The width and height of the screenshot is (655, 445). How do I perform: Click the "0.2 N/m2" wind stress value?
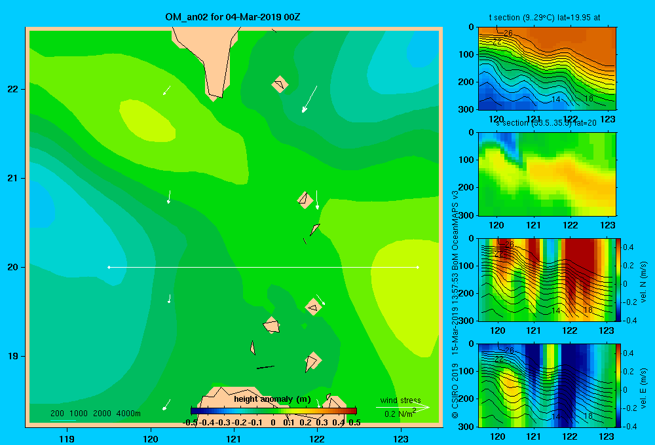click(x=400, y=414)
